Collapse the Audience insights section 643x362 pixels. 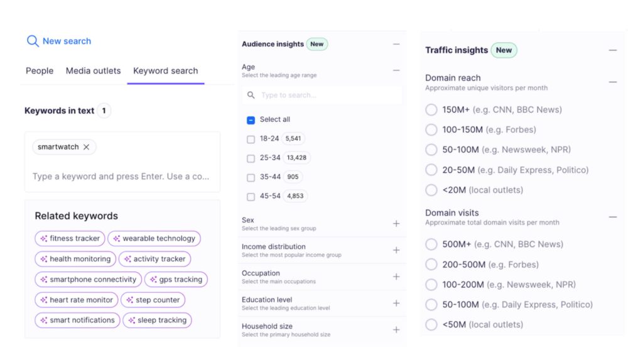click(x=396, y=45)
